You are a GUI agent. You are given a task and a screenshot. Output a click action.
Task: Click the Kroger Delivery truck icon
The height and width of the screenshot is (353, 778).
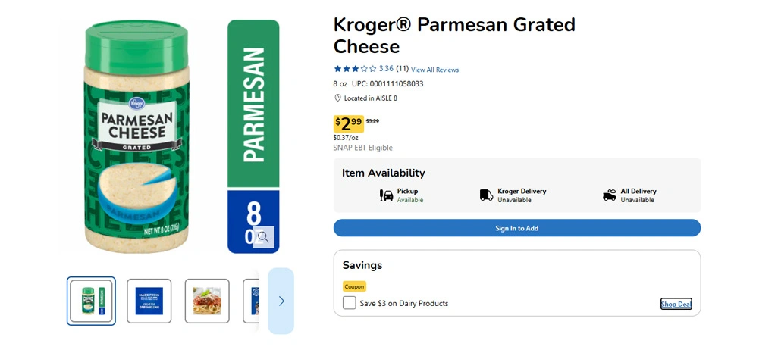(486, 195)
